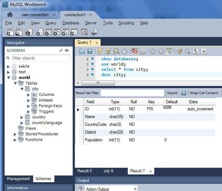Save the script to a file
Image resolution: width=222 pixels, height=191 pixels.
(90, 51)
